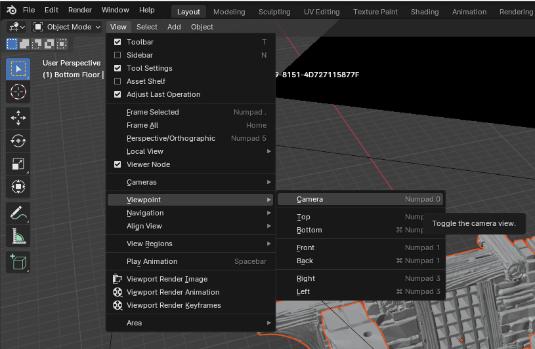
Task: Open the Object Mode dropdown
Action: coord(66,27)
